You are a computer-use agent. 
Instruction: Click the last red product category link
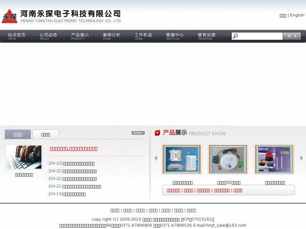(238, 190)
